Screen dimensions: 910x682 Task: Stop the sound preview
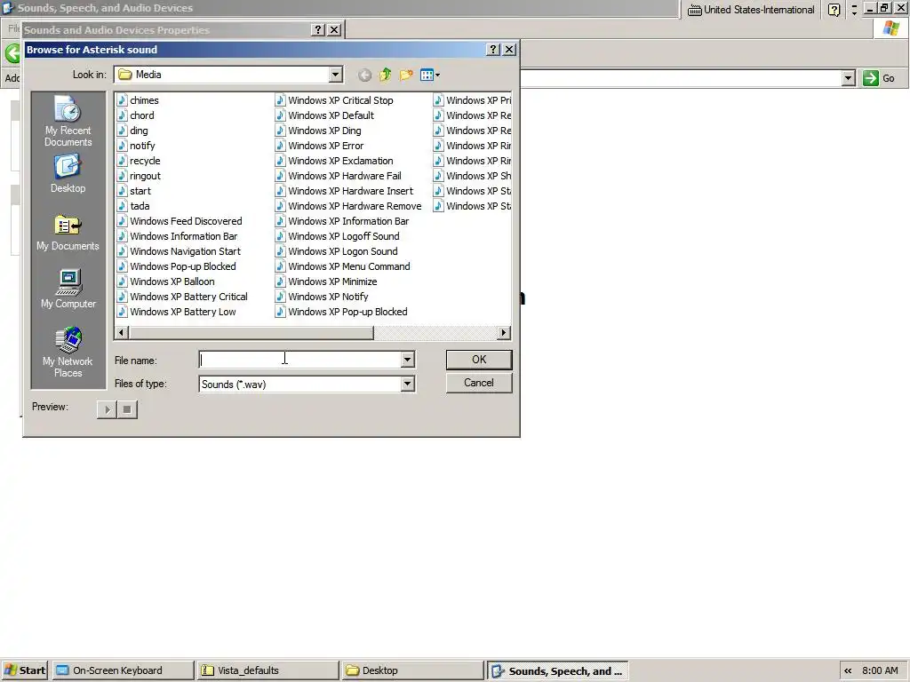coord(127,409)
